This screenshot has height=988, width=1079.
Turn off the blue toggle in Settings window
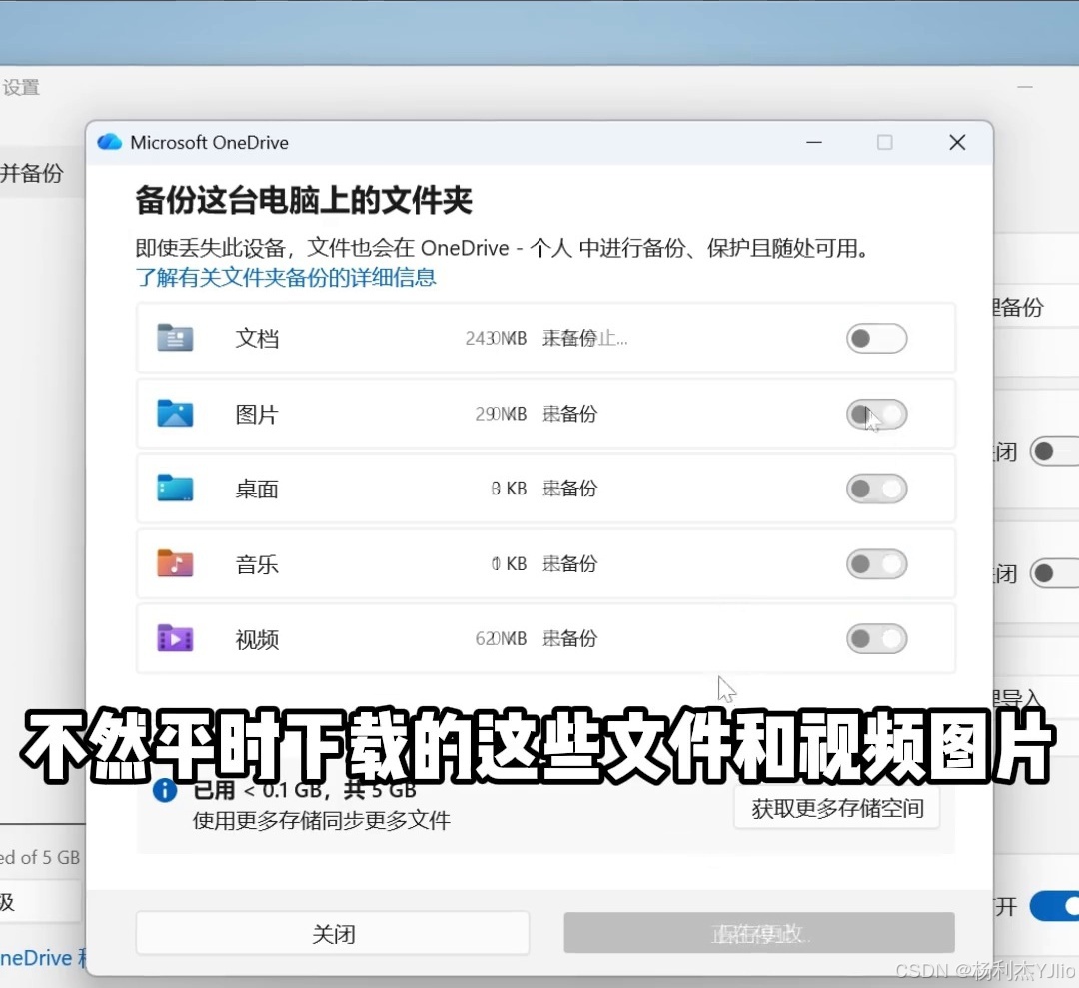pos(1056,906)
